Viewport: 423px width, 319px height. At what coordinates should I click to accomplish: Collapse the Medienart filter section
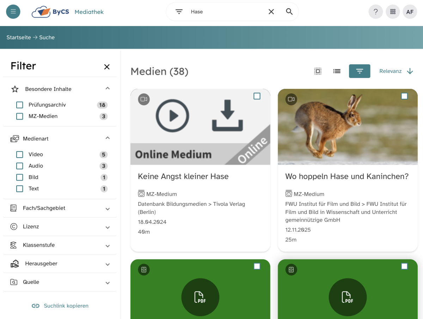pyautogui.click(x=108, y=138)
